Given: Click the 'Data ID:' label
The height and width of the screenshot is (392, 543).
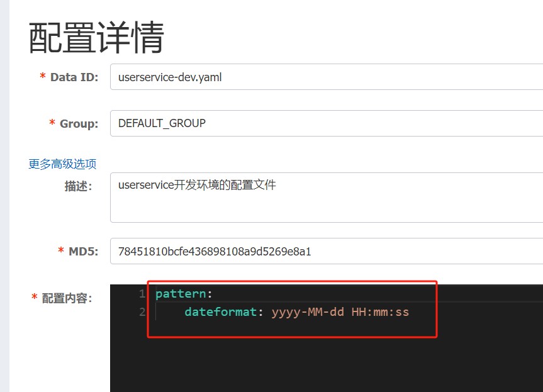Looking at the screenshot, I should coord(74,77).
